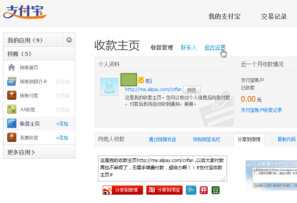Select the 分享到微博 tab
The width and height of the screenshot is (297, 203).
coord(249,140)
